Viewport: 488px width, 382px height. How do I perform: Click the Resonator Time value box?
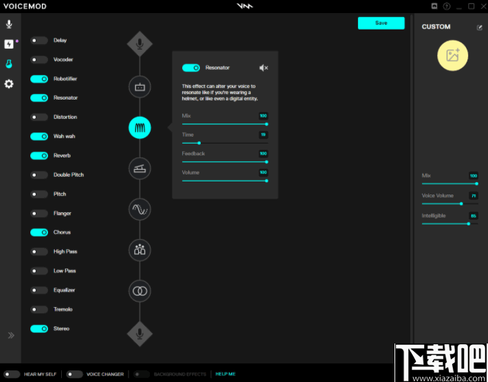coord(263,135)
